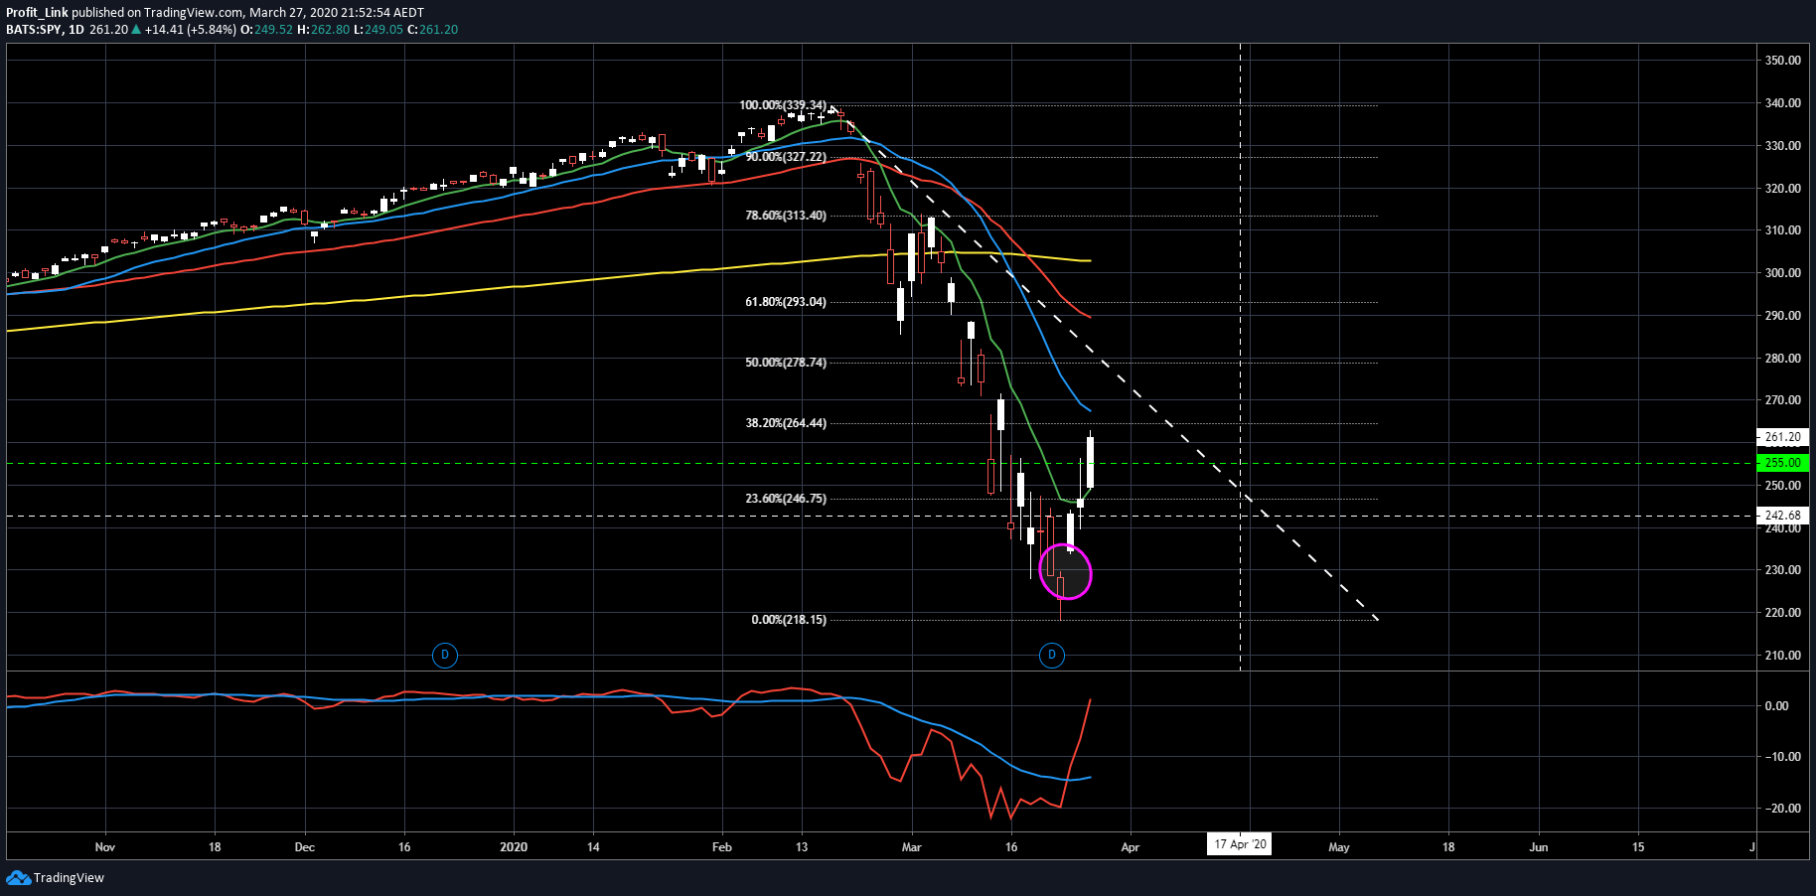This screenshot has height=896, width=1816.
Task: Click the H:262.80 high price value
Action: pyautogui.click(x=323, y=30)
